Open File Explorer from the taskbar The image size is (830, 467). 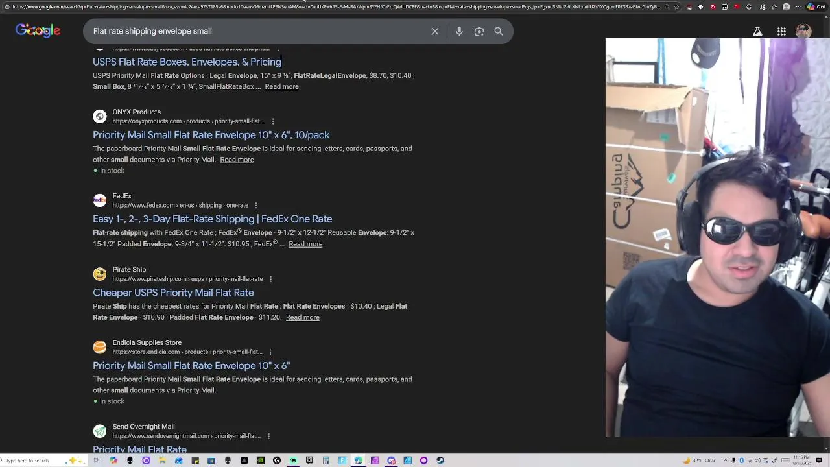point(162,461)
